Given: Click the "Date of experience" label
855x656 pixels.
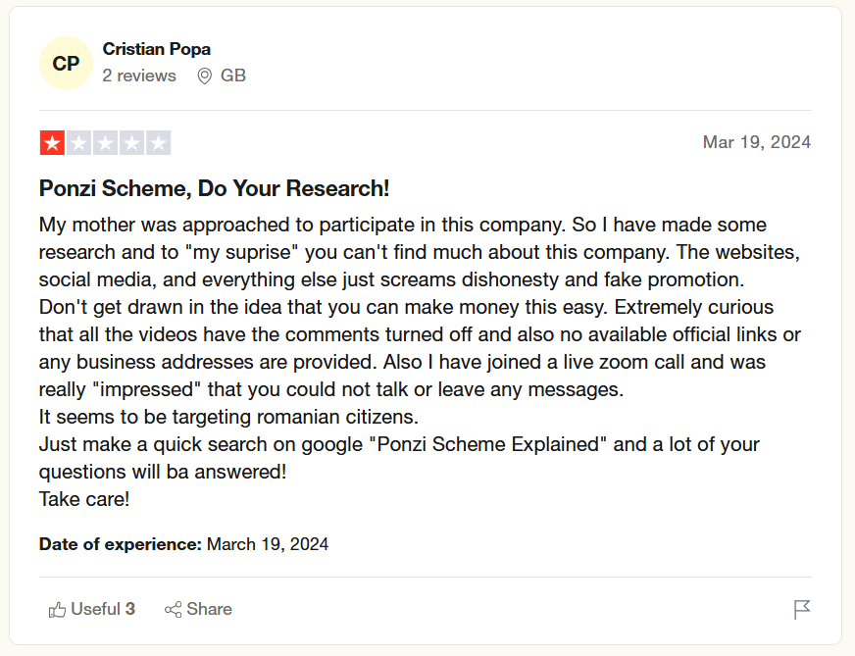Looking at the screenshot, I should [x=121, y=544].
